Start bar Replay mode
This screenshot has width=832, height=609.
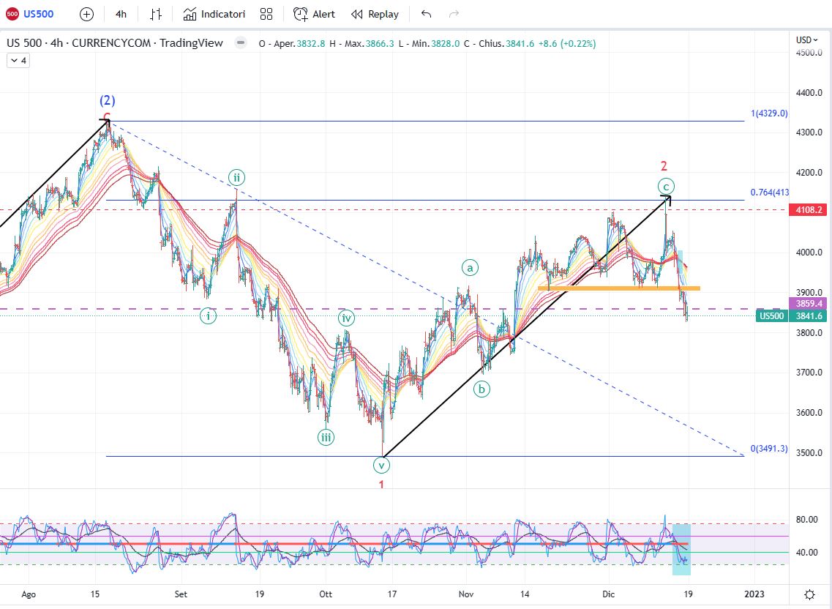coord(375,14)
